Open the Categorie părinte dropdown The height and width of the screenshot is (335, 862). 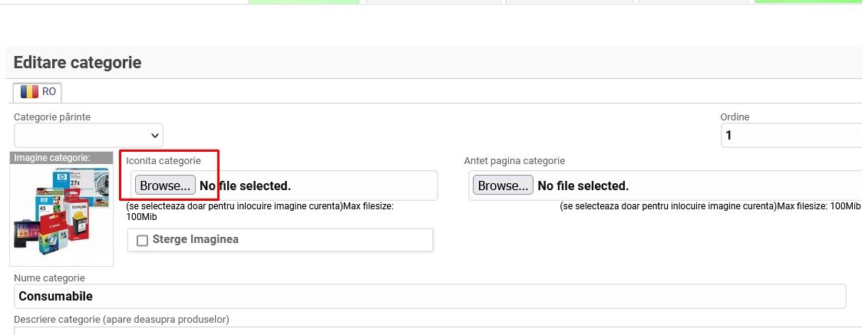pos(88,136)
